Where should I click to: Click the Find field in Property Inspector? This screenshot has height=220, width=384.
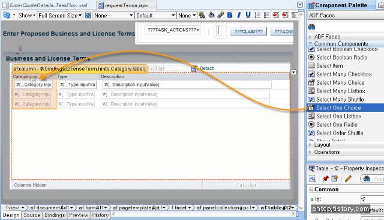[373, 179]
